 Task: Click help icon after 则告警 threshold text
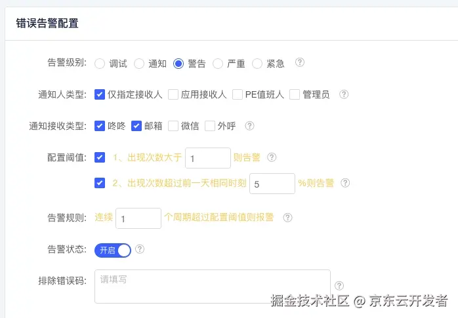272,157
